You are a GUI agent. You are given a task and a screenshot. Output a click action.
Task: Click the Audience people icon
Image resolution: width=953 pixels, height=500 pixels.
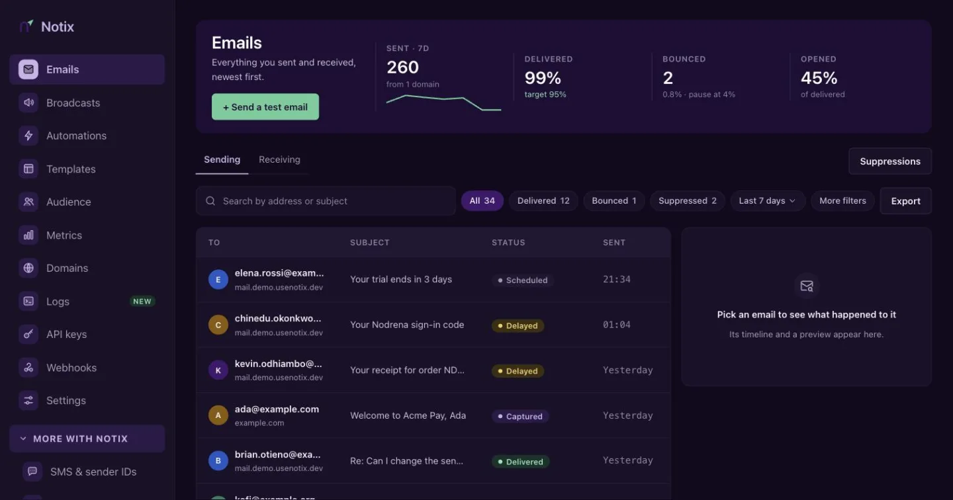pyautogui.click(x=28, y=202)
